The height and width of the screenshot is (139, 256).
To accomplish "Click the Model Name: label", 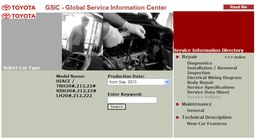I will 71,76.
